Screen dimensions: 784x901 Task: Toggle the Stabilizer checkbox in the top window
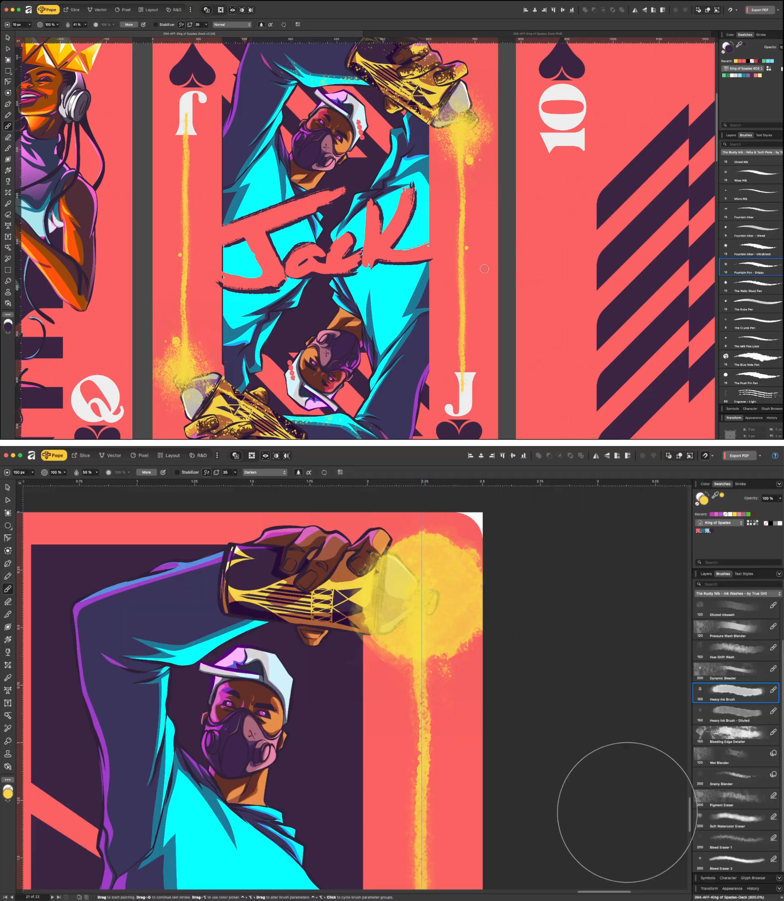[x=155, y=25]
